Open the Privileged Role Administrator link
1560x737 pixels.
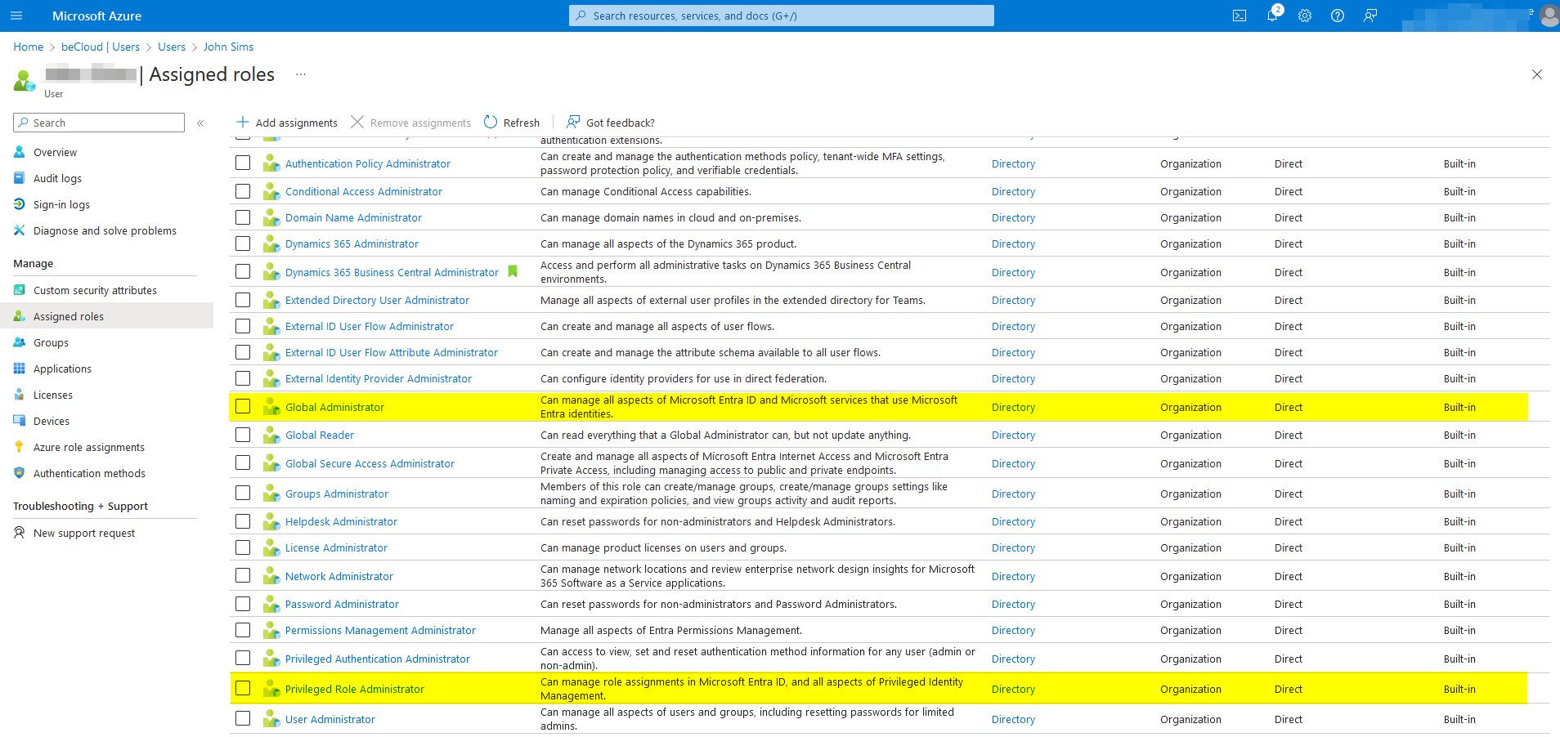(355, 689)
